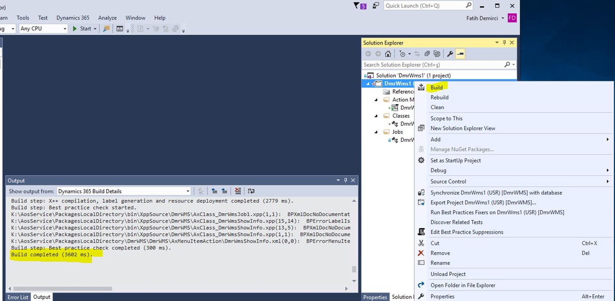Click the Collapse All icon in Solution Explorer
The height and width of the screenshot is (301, 615).
(x=427, y=54)
